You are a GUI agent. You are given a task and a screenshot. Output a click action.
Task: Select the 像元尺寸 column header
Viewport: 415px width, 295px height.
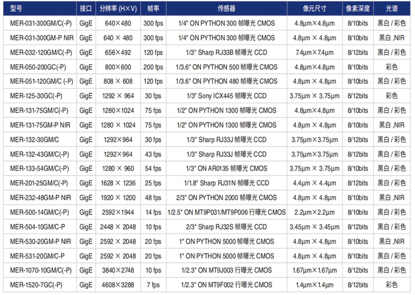coord(315,9)
